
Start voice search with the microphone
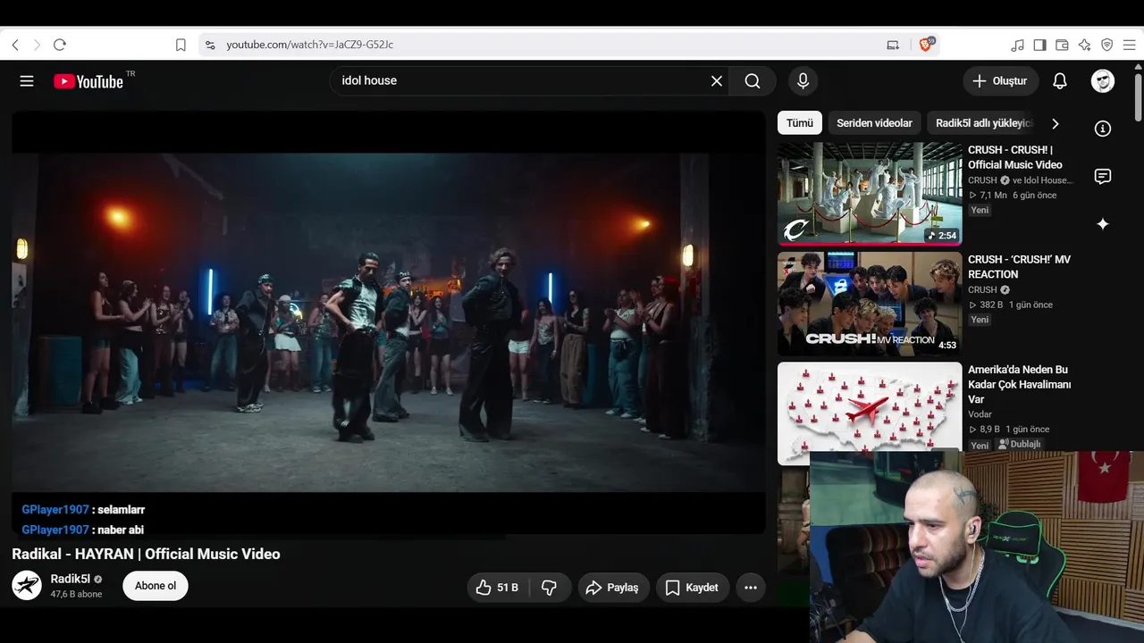coord(803,81)
